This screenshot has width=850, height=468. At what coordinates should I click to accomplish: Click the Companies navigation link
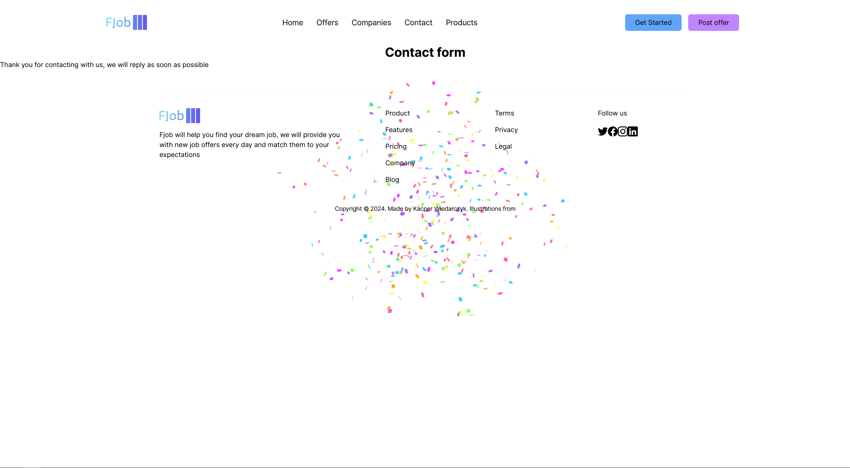tap(371, 23)
